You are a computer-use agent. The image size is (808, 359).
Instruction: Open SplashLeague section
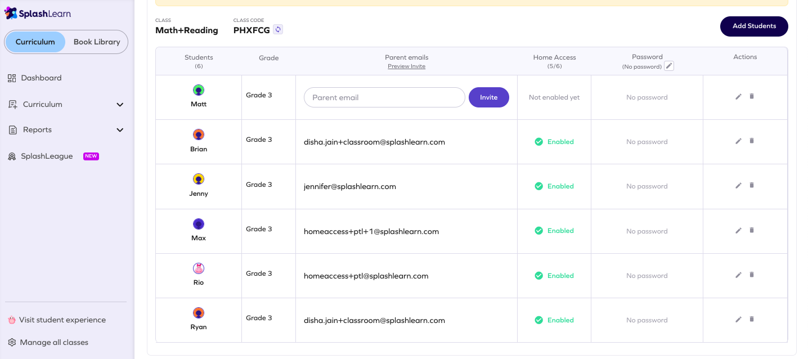[x=48, y=156]
